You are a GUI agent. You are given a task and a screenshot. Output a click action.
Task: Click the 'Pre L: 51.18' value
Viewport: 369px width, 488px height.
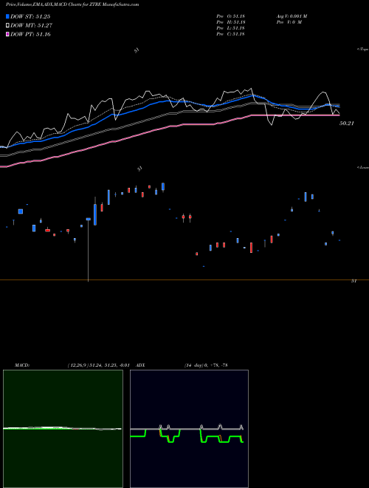point(231,28)
